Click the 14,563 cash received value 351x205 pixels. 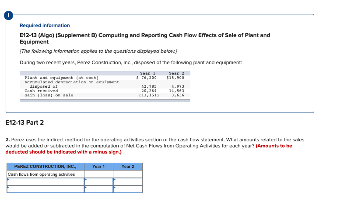pyautogui.click(x=177, y=91)
